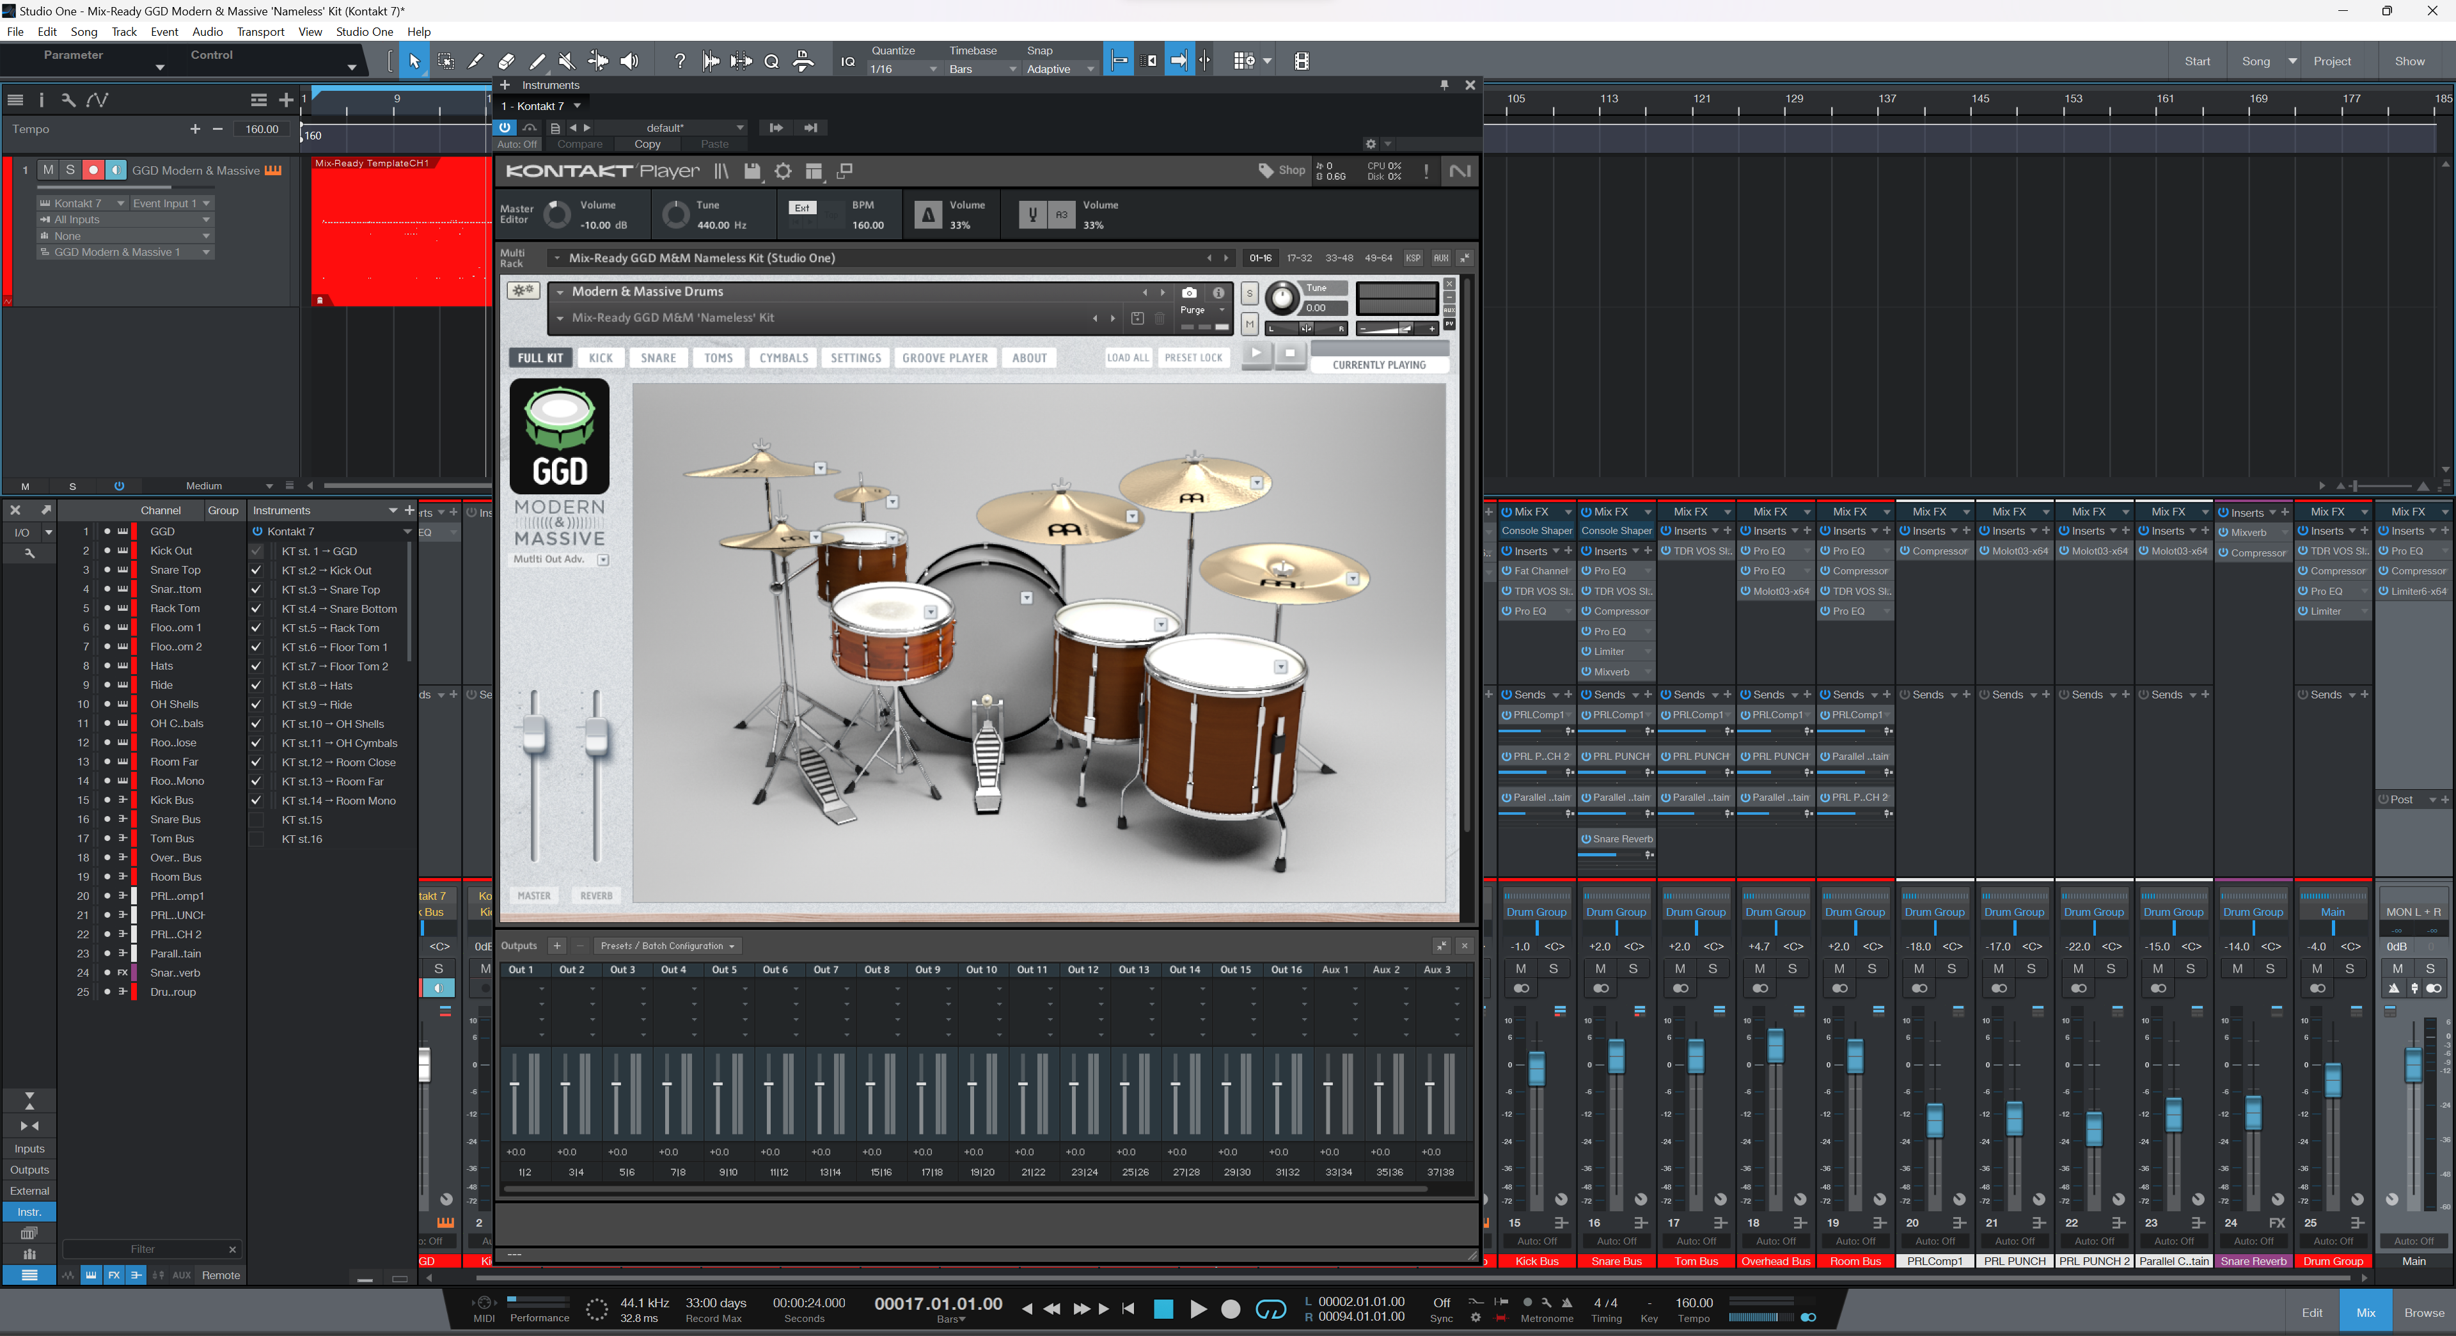Click the Shop button in Kontakt Player
The image size is (2456, 1336).
coord(1281,171)
